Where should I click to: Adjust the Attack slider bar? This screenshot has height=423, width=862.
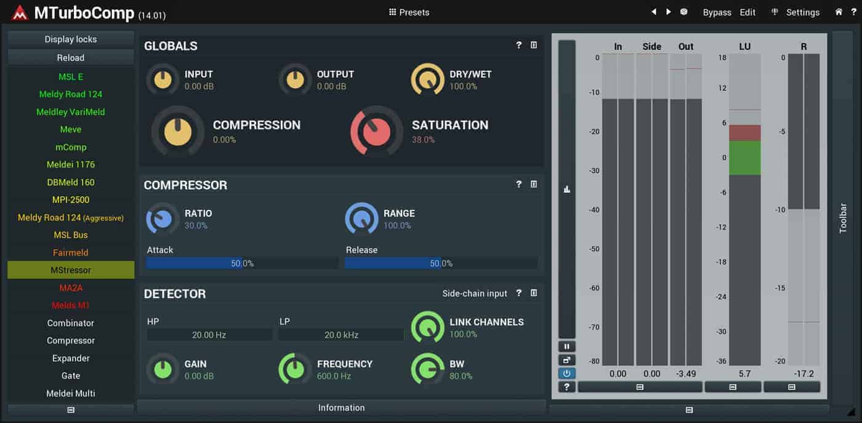point(243,264)
